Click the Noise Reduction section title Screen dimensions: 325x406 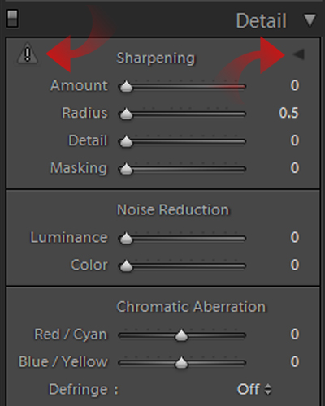pyautogui.click(x=173, y=209)
